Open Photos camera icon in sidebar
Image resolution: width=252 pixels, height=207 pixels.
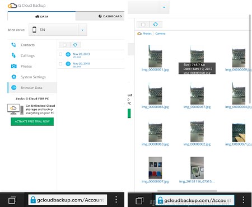click(x=14, y=66)
